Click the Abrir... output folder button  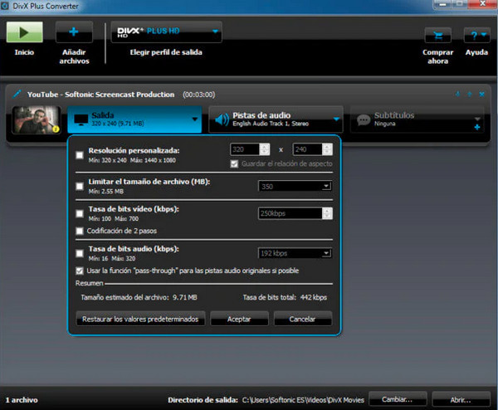point(461,399)
